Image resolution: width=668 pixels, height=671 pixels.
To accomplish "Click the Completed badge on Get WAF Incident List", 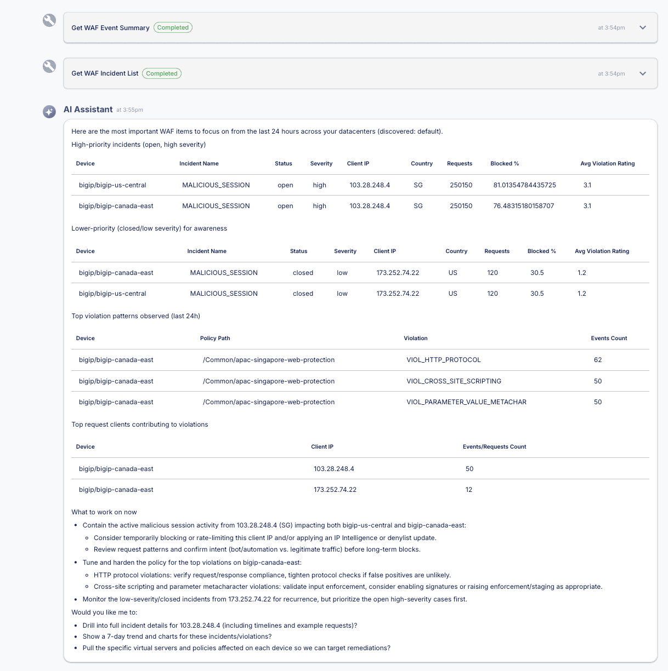I will [x=162, y=73].
